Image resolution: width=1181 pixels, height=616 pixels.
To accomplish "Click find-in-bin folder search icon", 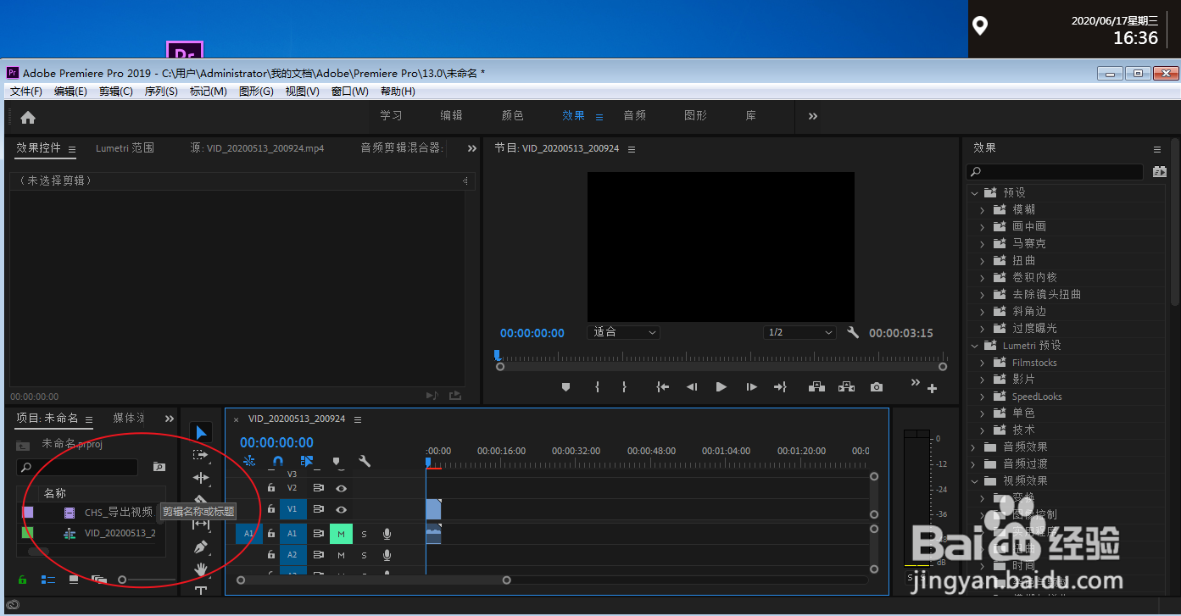I will 159,467.
